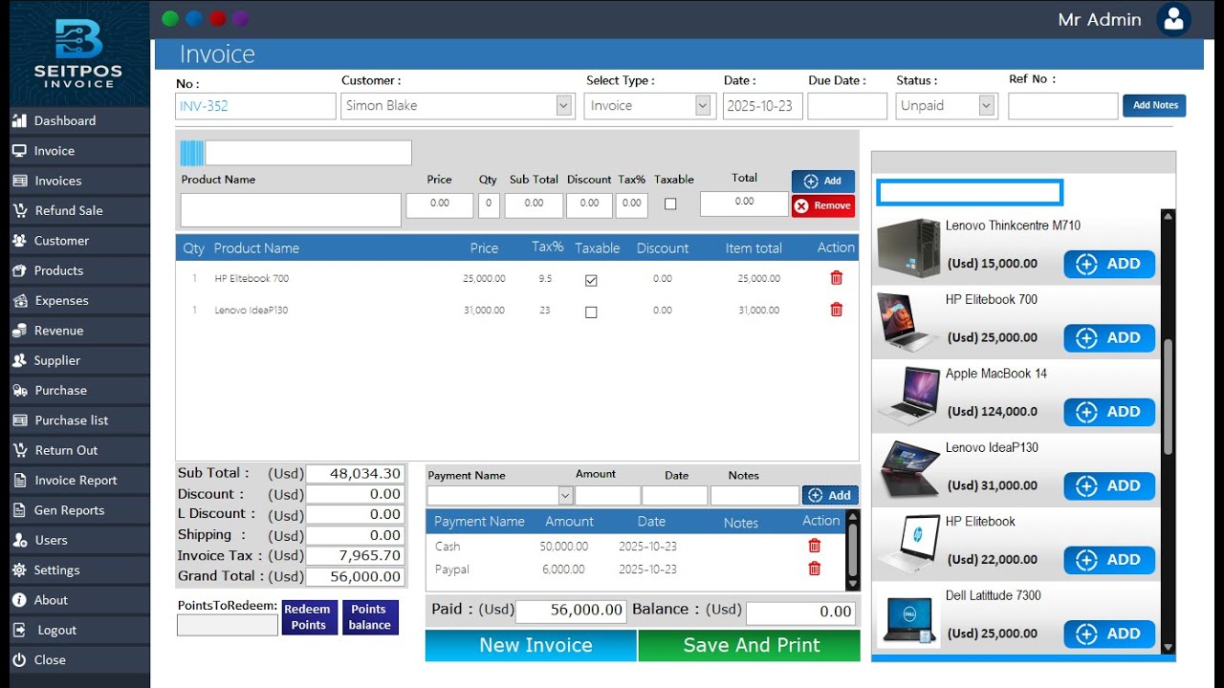The image size is (1224, 688).
Task: Click the product search box
Action: point(970,192)
